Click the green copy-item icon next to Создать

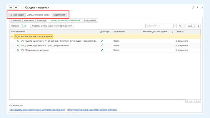coord(25,26)
